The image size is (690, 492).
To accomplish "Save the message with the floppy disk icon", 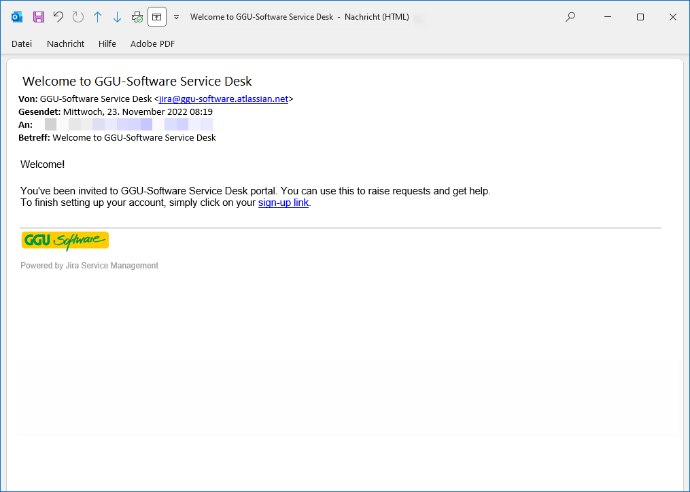I will [x=39, y=17].
